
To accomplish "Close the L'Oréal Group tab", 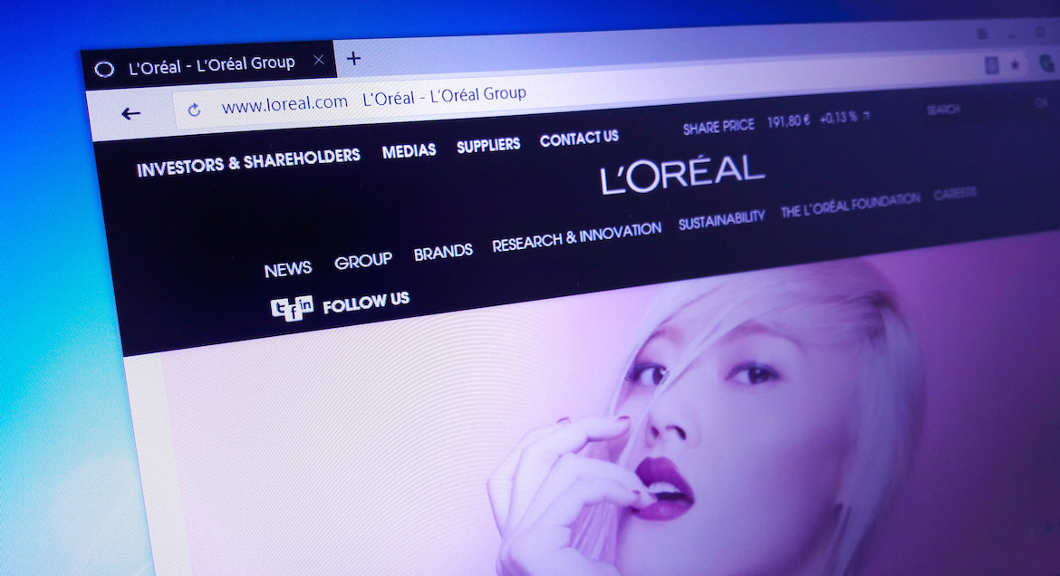I will (x=319, y=61).
